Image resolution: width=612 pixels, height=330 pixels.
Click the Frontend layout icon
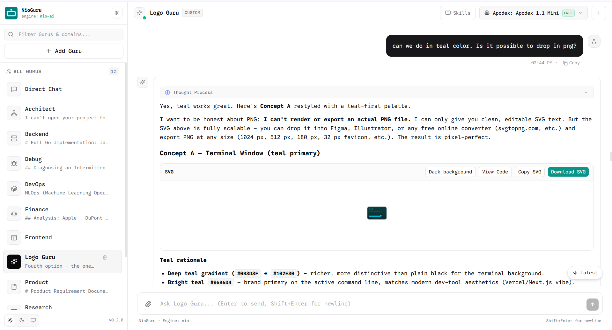pyautogui.click(x=14, y=238)
